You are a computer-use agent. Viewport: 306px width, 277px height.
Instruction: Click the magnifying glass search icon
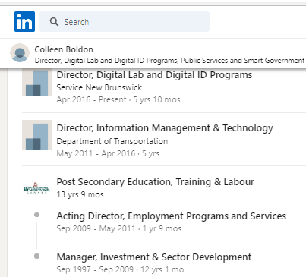[54, 22]
